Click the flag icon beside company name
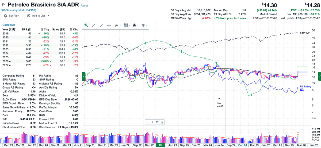The height and width of the screenshot is (148, 321). tap(3, 5)
